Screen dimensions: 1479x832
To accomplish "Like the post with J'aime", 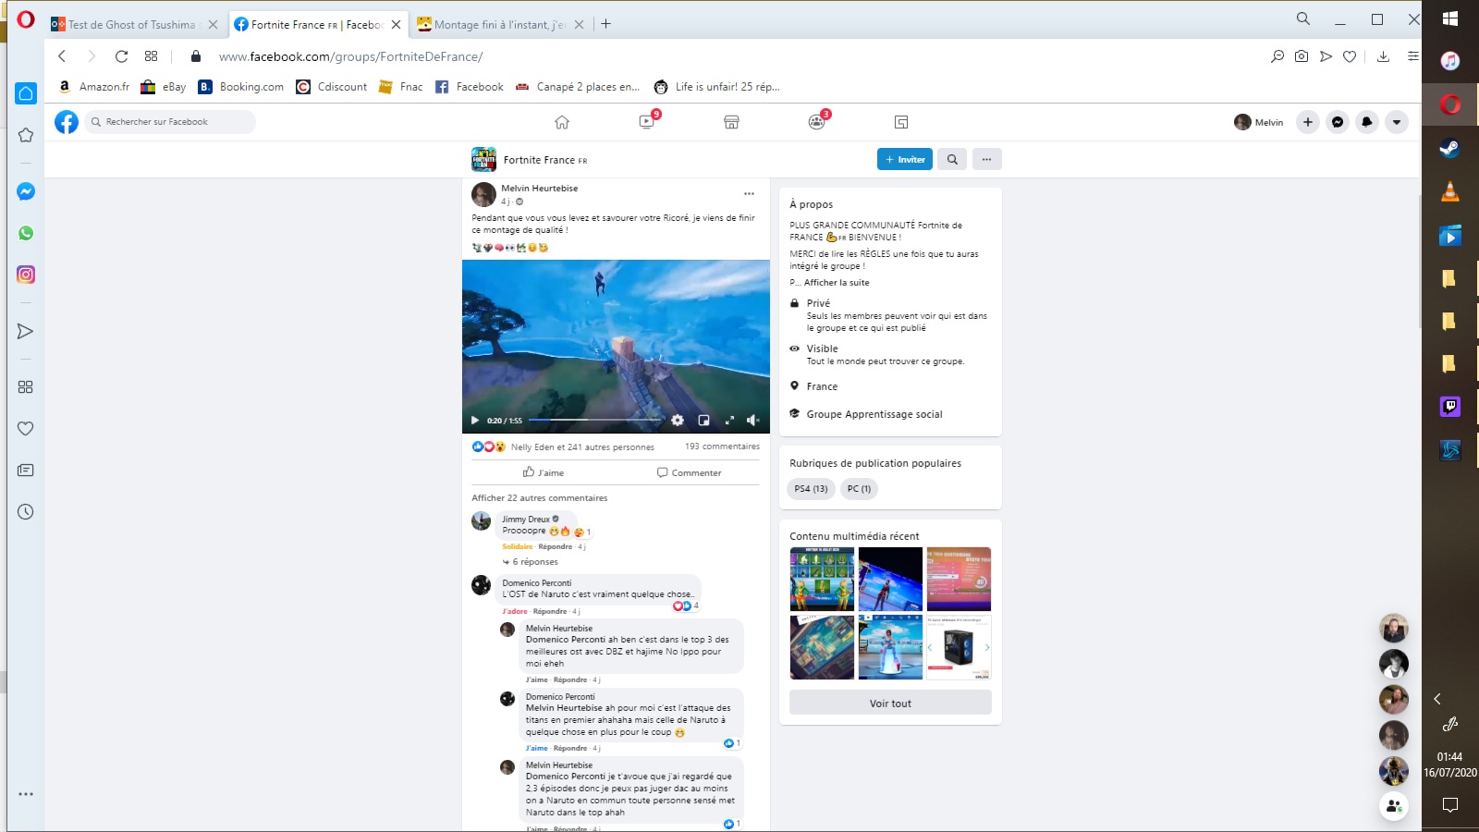I will point(544,472).
